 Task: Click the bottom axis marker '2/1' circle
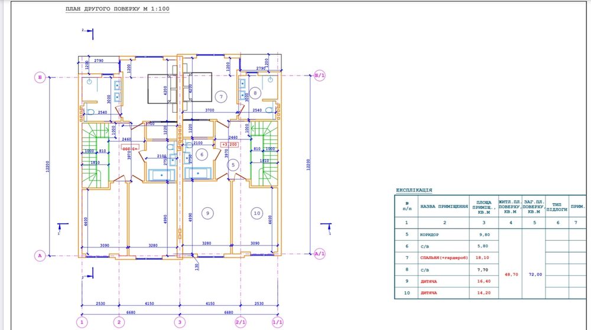tap(241, 322)
